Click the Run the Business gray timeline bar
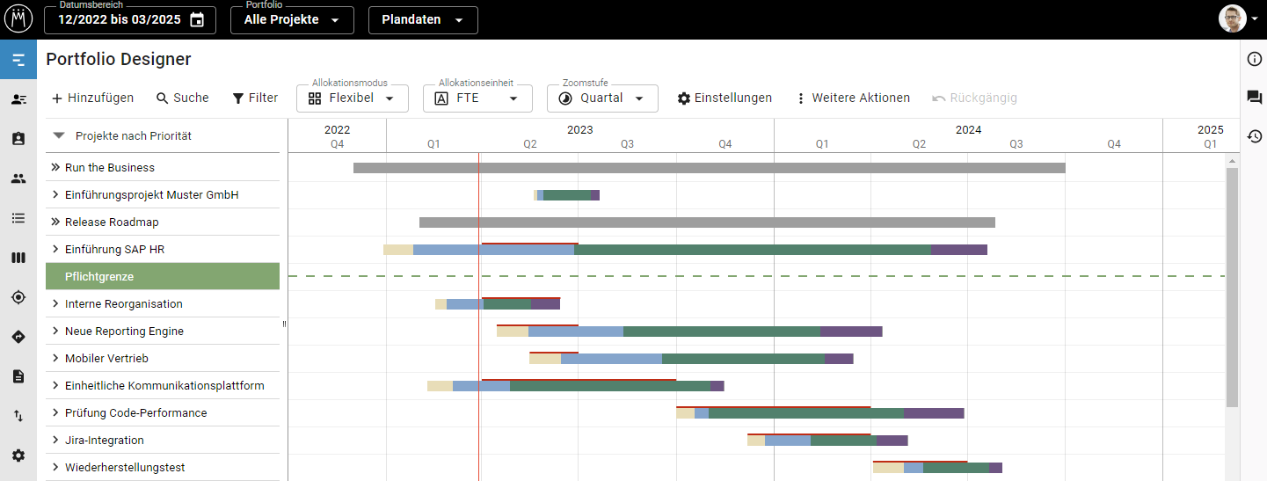The image size is (1267, 481). (x=710, y=167)
